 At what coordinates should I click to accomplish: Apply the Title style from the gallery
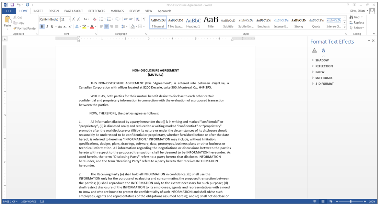click(211, 22)
